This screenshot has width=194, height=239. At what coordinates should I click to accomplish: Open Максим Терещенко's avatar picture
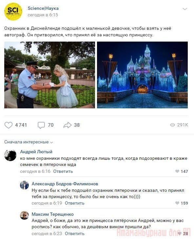click(24, 215)
